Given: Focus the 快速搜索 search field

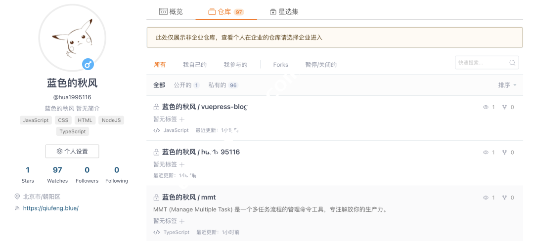Looking at the screenshot, I should point(487,63).
